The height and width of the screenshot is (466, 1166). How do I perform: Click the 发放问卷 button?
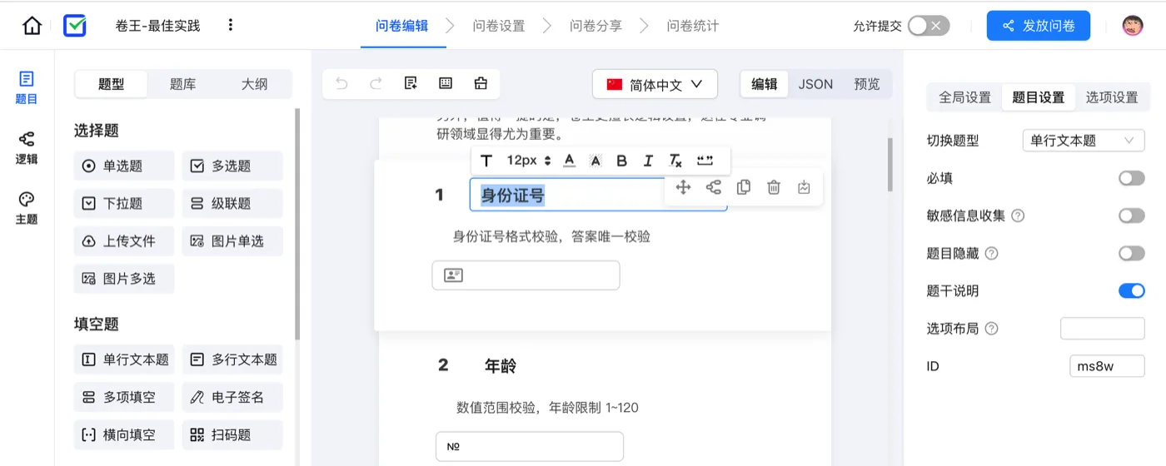tap(1038, 26)
